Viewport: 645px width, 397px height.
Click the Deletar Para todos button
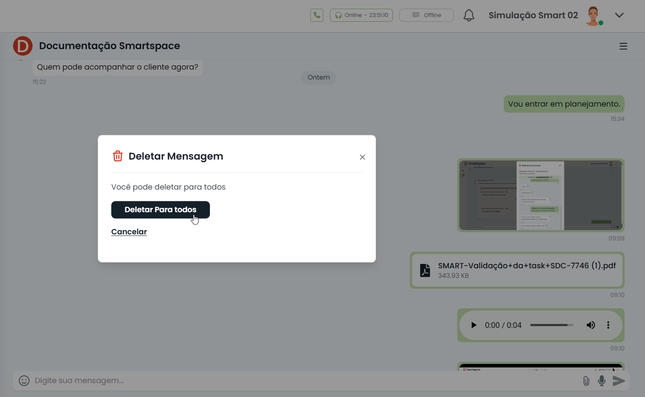pos(160,210)
